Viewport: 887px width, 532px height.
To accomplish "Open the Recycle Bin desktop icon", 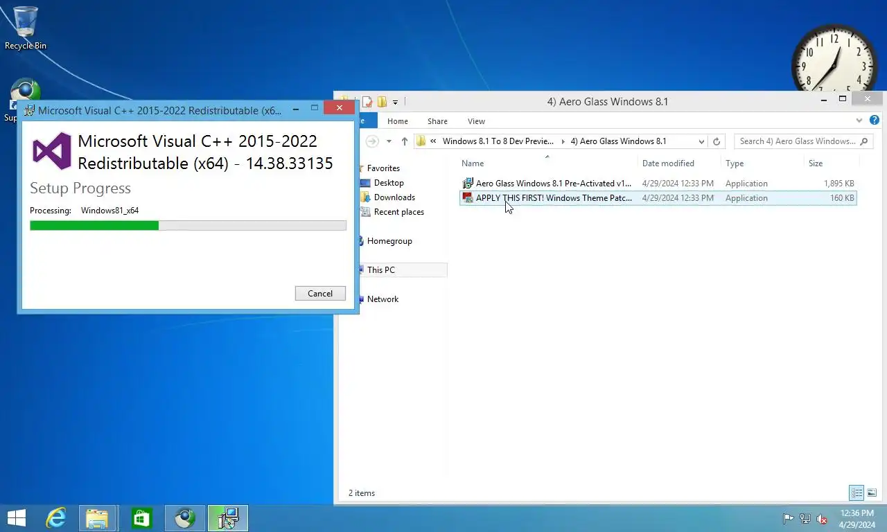I will [26, 28].
